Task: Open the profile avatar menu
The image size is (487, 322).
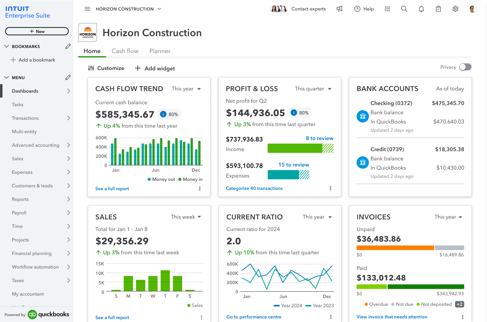Action: click(x=472, y=9)
